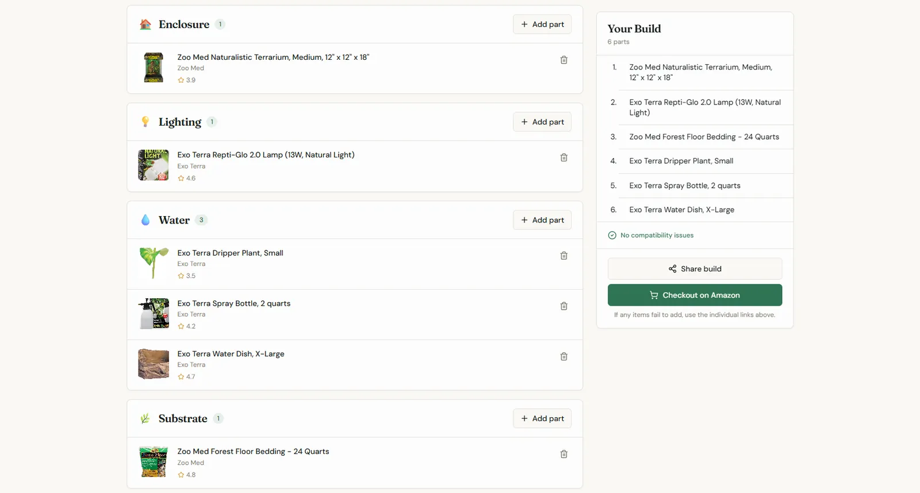Click star rating 4.6 on Repti-Glo lamp
Viewport: 920px width, 493px height.
click(x=186, y=178)
